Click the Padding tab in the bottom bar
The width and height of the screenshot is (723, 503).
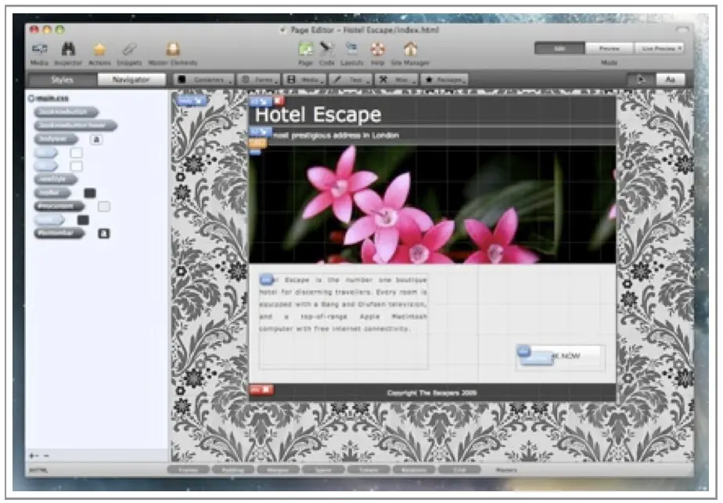pos(233,470)
